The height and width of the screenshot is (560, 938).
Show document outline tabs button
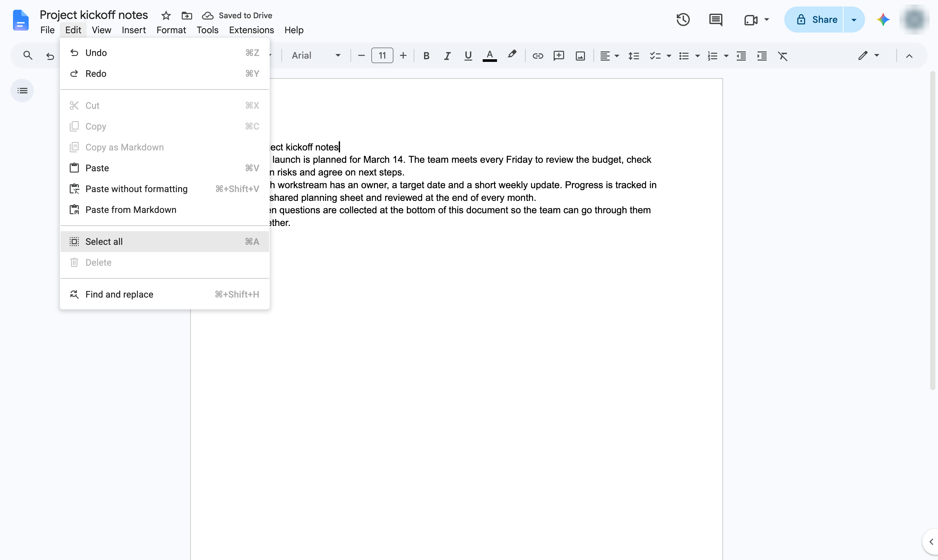coord(22,91)
